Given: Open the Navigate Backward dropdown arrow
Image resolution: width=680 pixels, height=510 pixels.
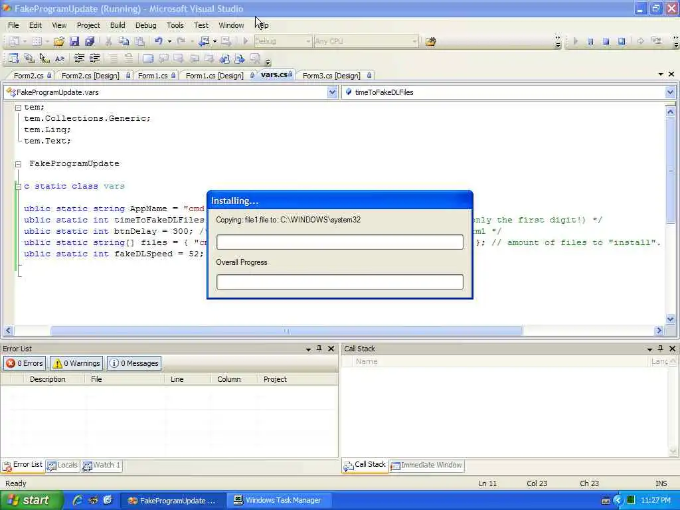Looking at the screenshot, I should click(x=214, y=42).
